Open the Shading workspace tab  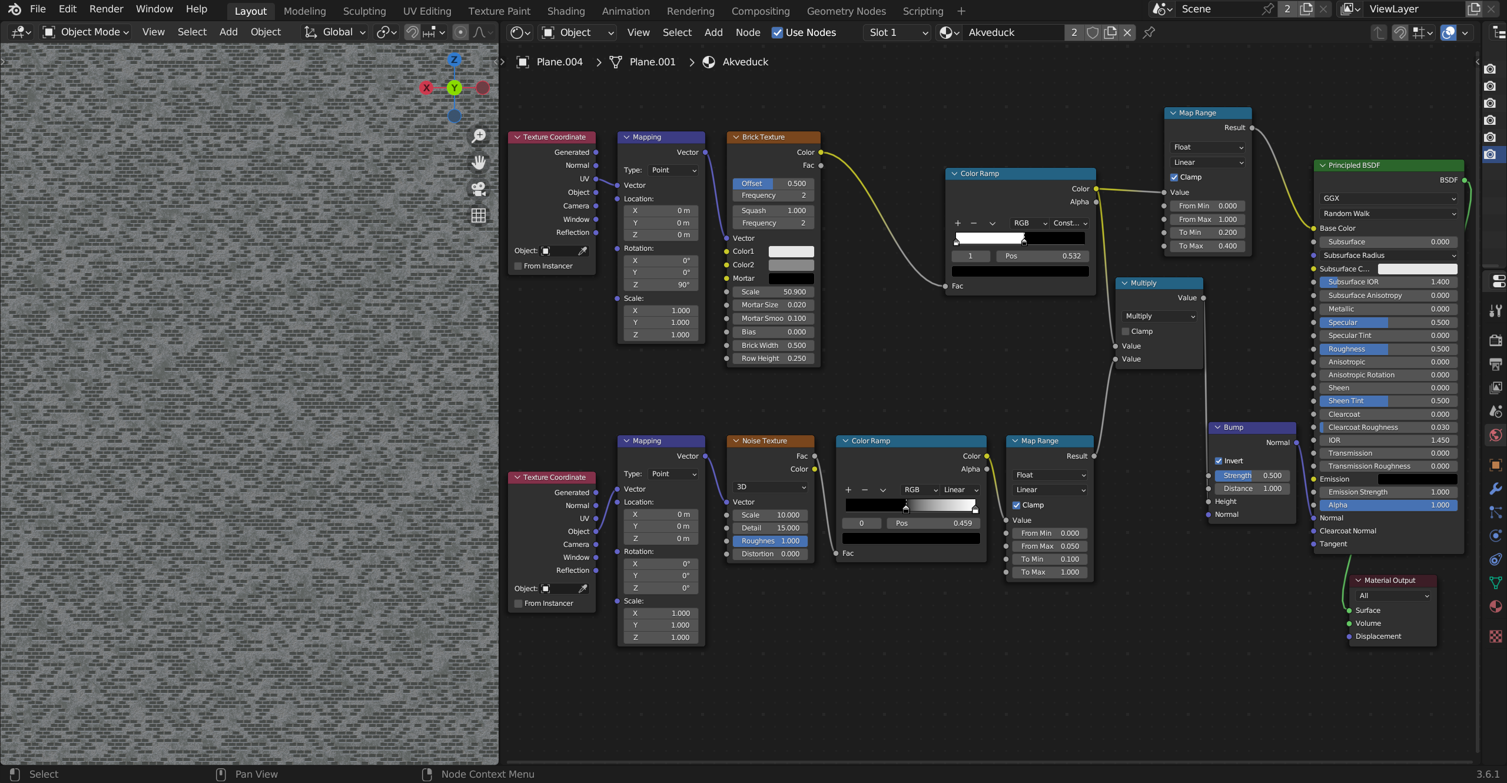[566, 11]
